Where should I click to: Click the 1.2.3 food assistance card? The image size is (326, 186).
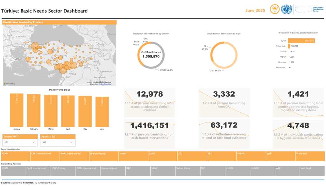pos(223,133)
